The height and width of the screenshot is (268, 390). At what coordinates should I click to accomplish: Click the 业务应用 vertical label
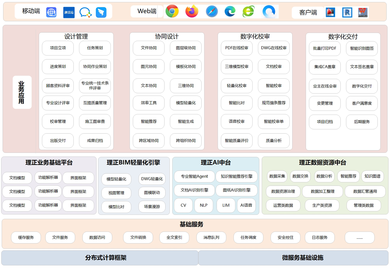(x=22, y=92)
